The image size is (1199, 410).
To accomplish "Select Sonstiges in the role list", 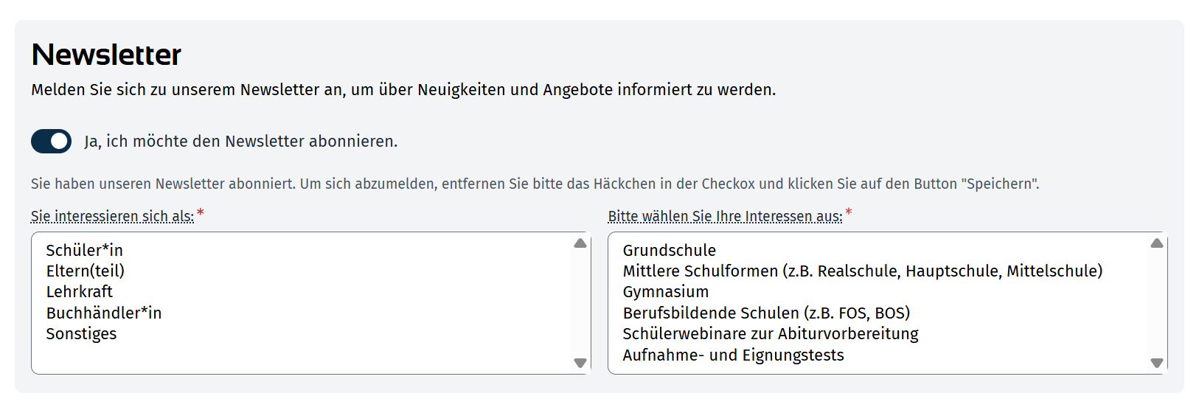I will pos(81,333).
